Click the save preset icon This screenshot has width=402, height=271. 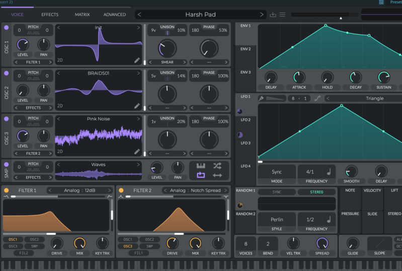tap(273, 15)
